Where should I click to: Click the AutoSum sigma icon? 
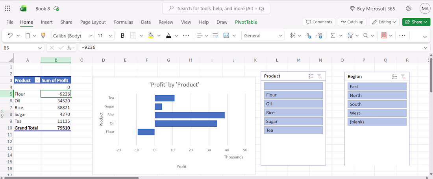pos(333,35)
